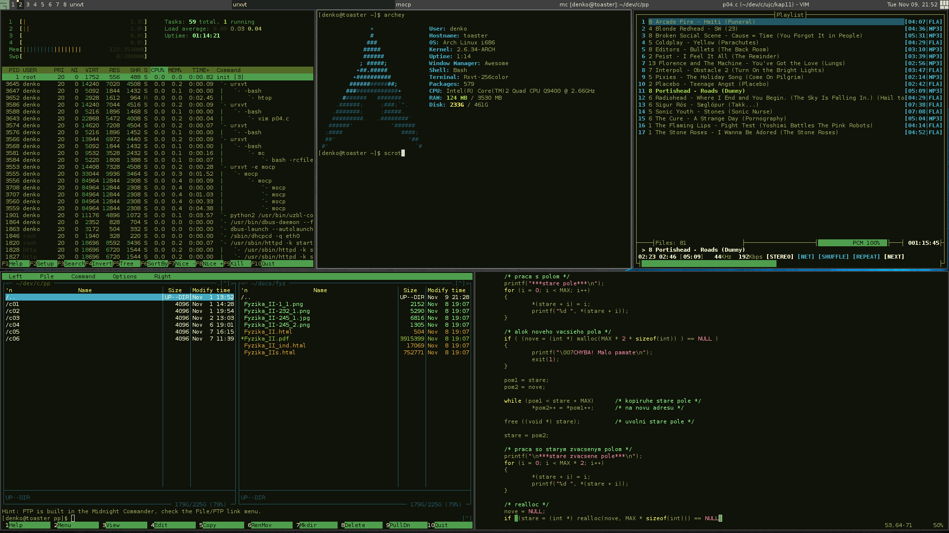Click the 9PullDn button in mc
This screenshot has width=949, height=533.
pos(407,525)
